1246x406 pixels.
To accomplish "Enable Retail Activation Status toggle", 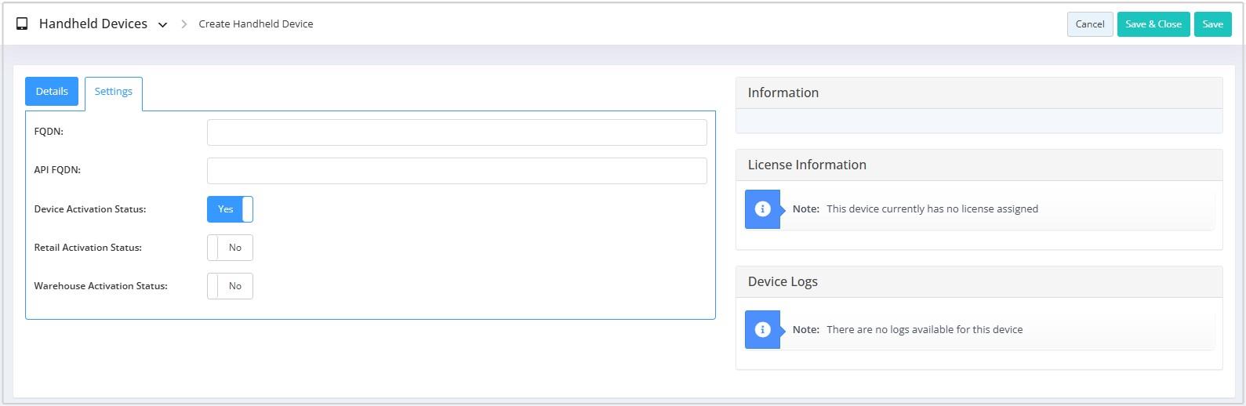I will coord(230,248).
